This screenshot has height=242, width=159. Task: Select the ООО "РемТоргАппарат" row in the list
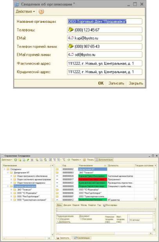pos(105,193)
